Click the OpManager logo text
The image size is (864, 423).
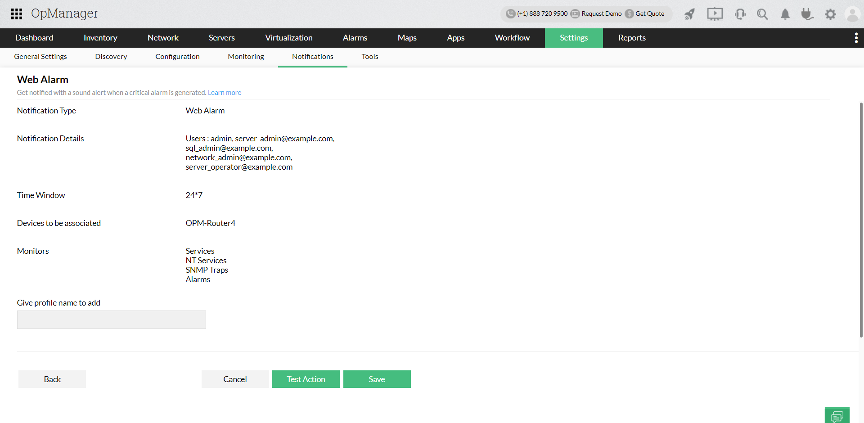(64, 14)
